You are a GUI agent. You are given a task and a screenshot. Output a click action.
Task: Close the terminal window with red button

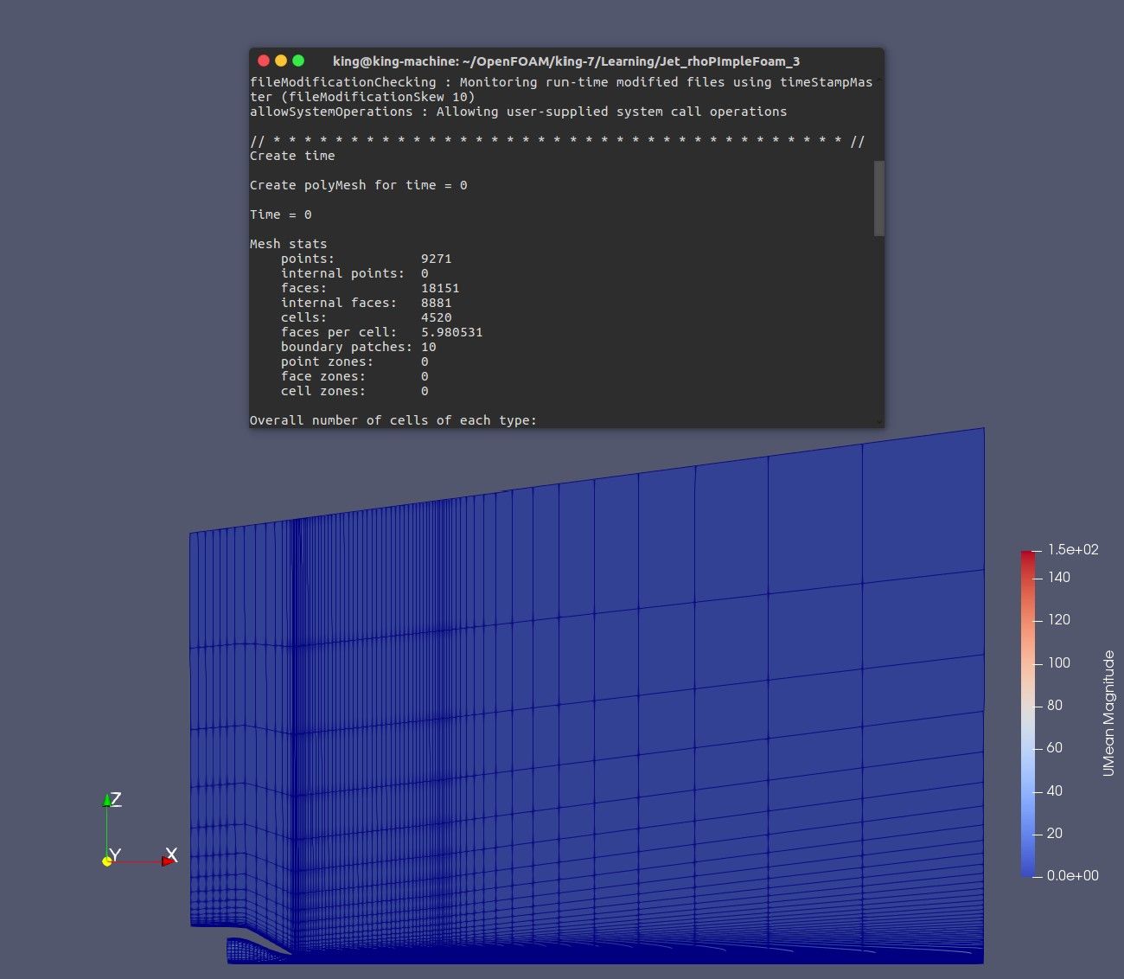coord(264,61)
